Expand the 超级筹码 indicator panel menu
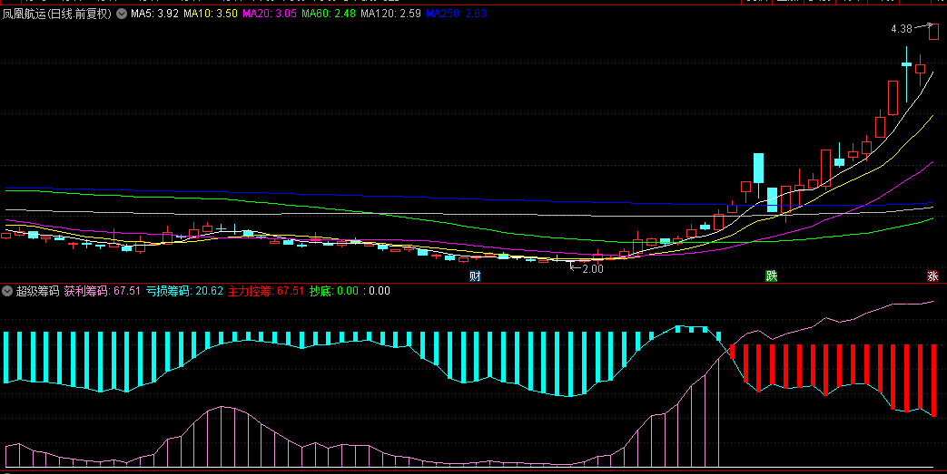This screenshot has height=474, width=947. tap(8, 291)
